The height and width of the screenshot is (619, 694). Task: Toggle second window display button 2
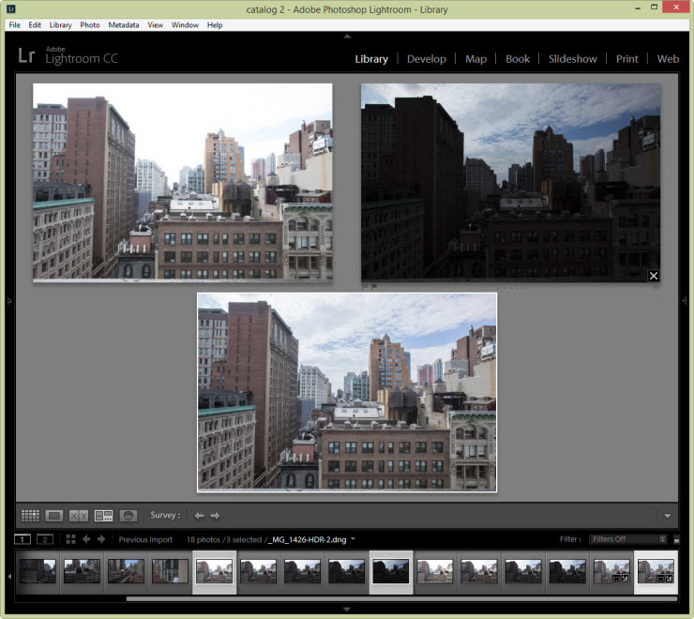click(45, 539)
